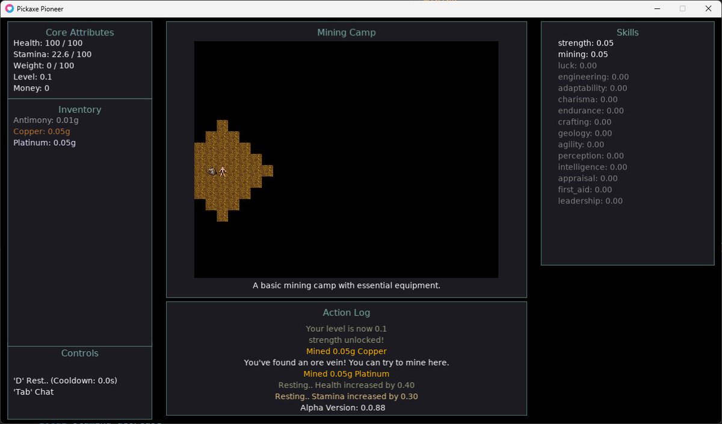Viewport: 722px width, 424px height.
Task: Click the Pickaxe Pioneer app icon in title bar
Action: click(10, 9)
